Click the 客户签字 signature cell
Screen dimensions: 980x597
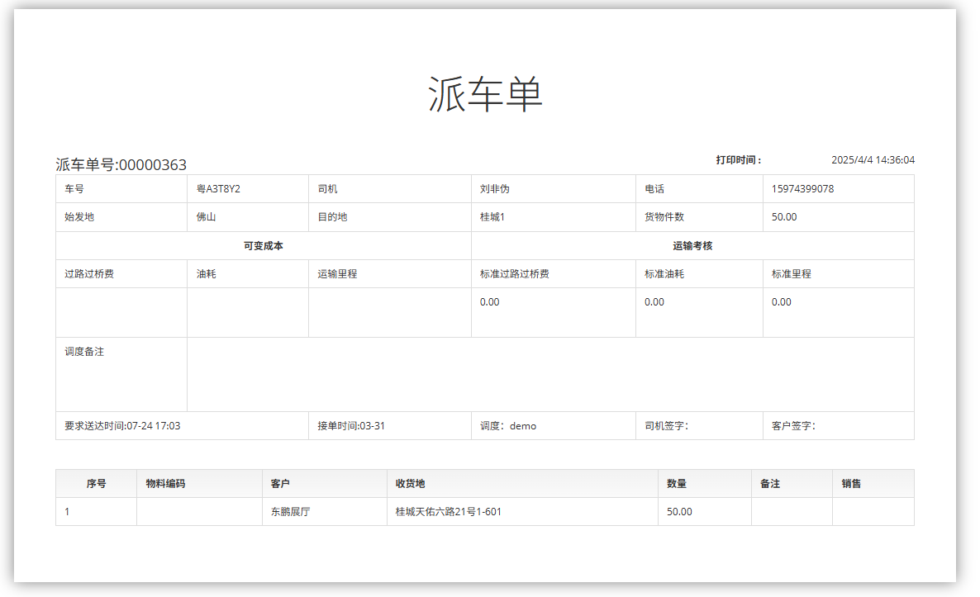point(837,426)
